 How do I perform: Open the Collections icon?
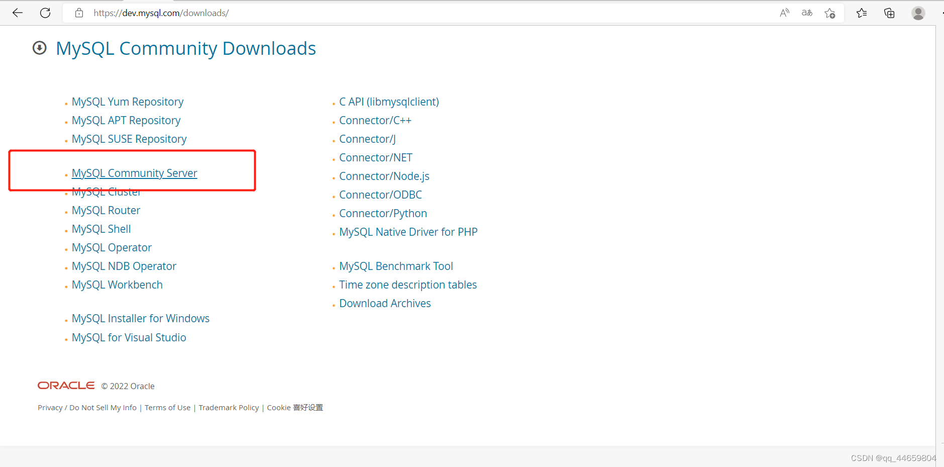(x=889, y=13)
